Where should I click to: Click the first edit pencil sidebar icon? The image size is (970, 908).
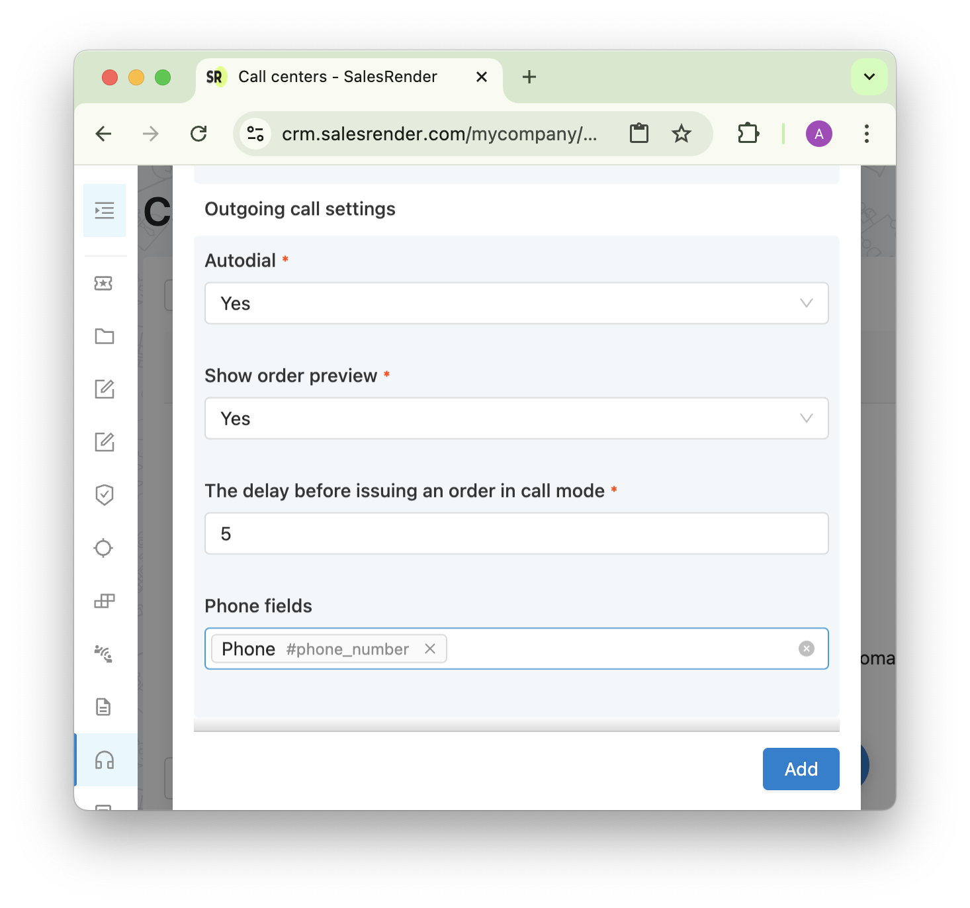point(104,389)
